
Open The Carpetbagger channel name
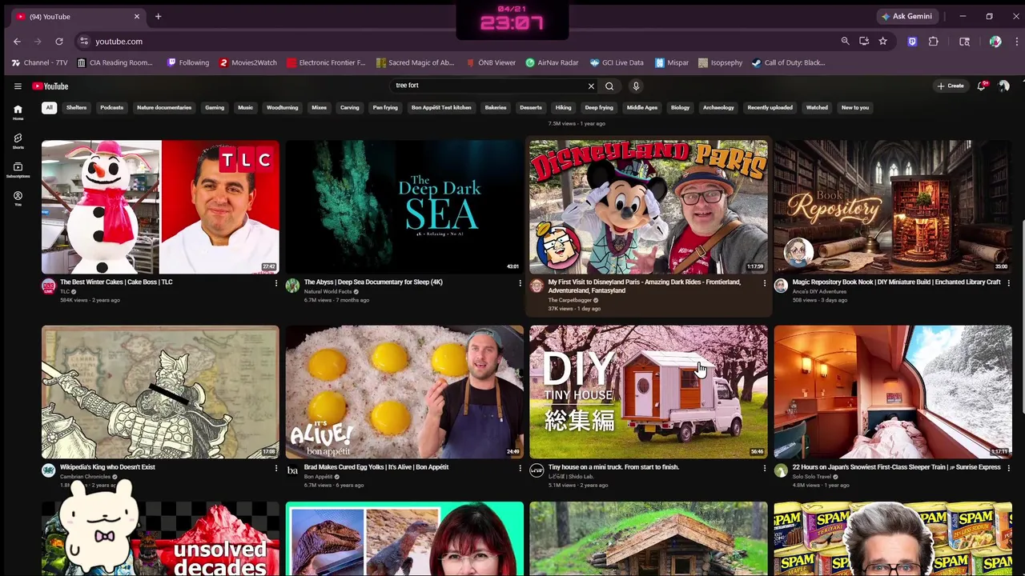[570, 300]
